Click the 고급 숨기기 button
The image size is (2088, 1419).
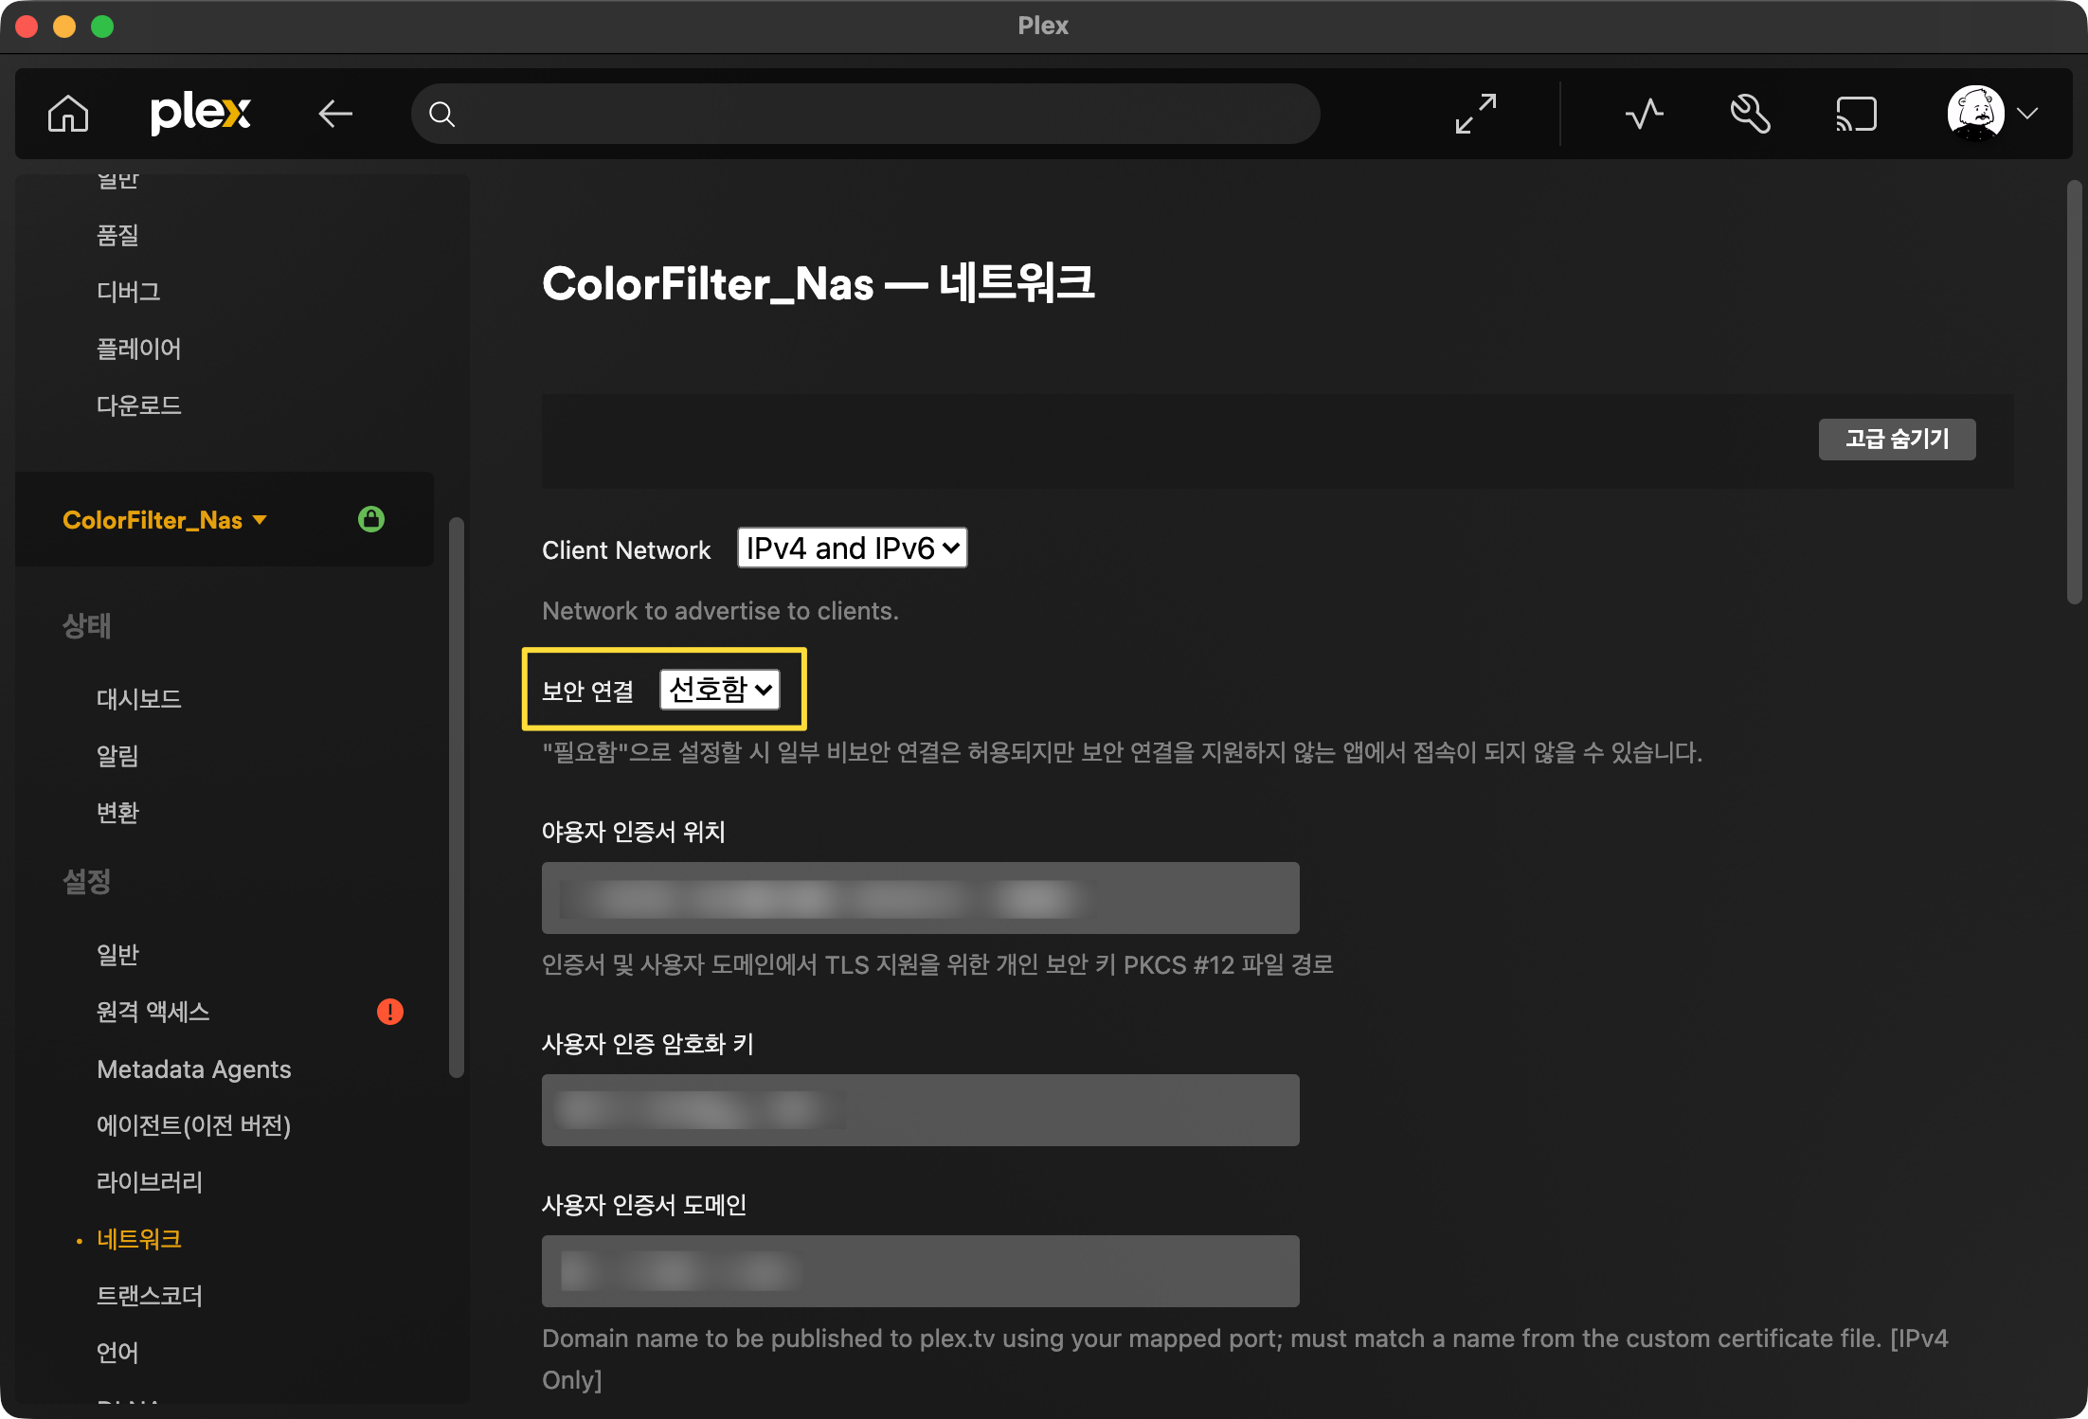[x=1897, y=440]
